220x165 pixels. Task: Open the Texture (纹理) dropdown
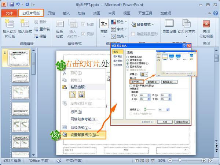[144, 74]
